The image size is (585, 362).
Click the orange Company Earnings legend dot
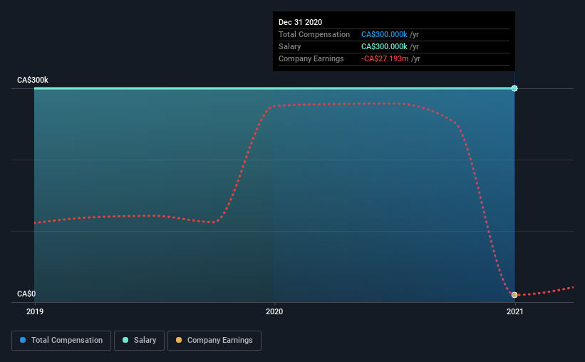pyautogui.click(x=179, y=340)
